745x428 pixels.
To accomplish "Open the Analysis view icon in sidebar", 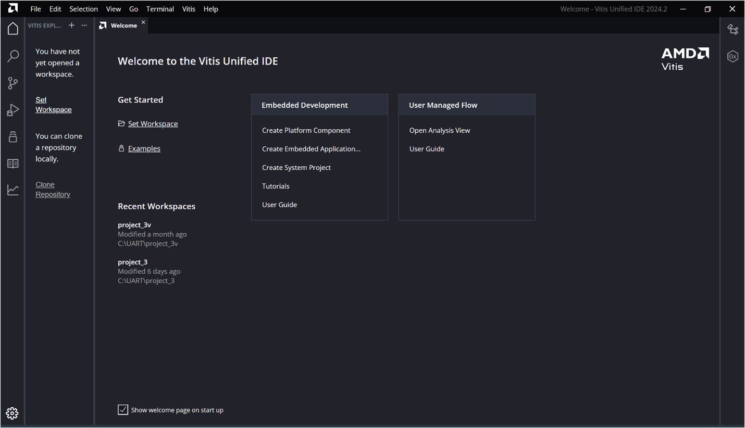I will click(x=13, y=190).
